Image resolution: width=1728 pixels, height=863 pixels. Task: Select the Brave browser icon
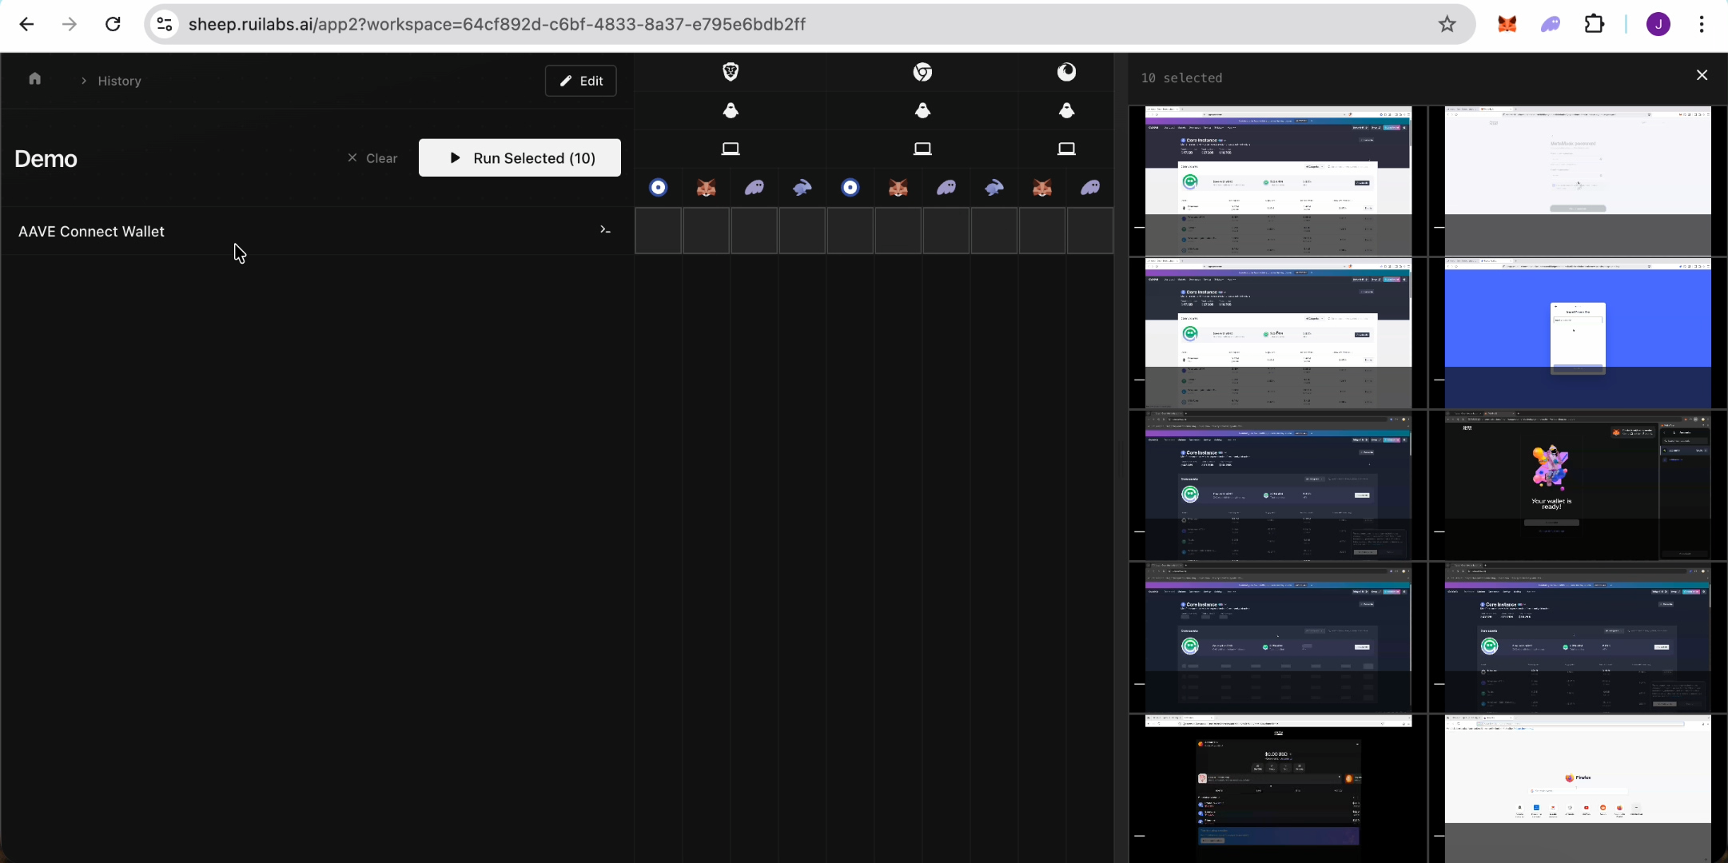731,72
